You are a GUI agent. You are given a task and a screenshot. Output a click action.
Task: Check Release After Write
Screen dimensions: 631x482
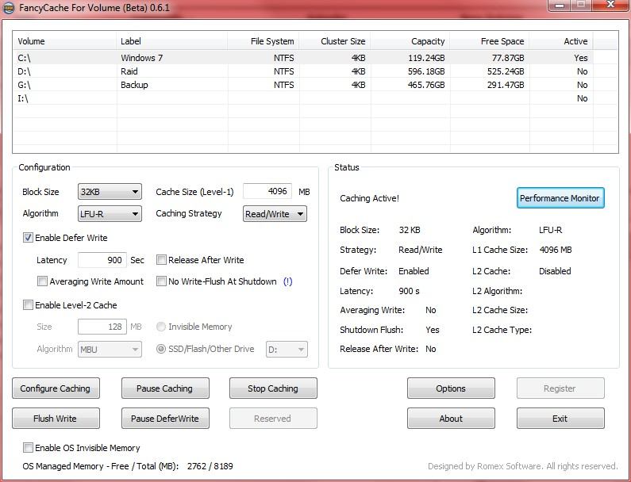click(x=161, y=260)
